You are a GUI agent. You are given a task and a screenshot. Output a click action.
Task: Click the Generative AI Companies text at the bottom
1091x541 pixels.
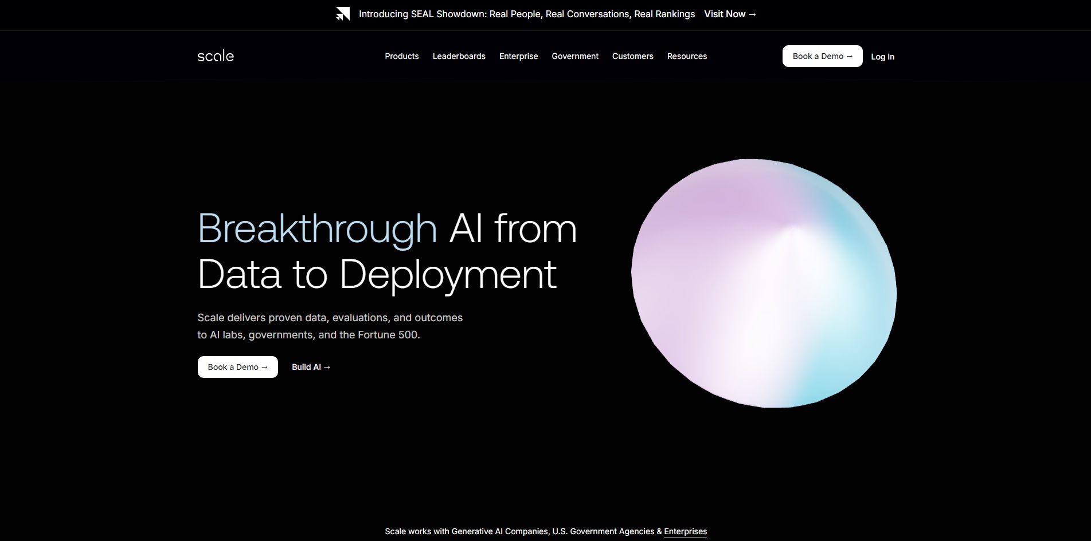click(x=499, y=531)
